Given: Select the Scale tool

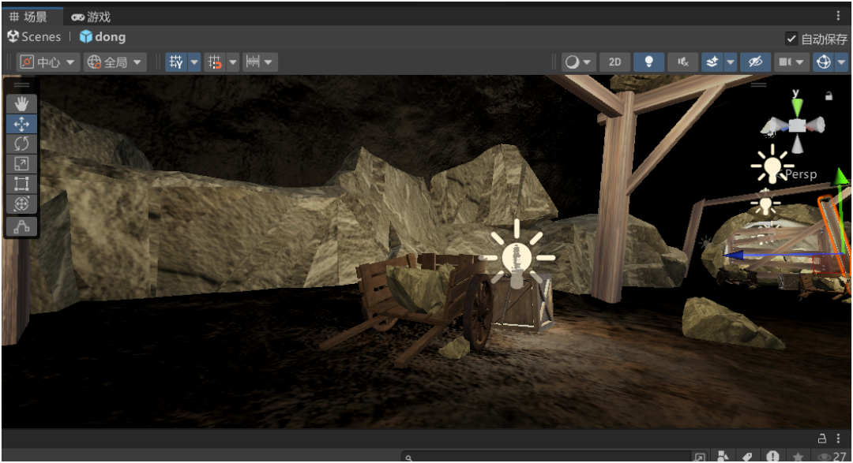Looking at the screenshot, I should (x=21, y=163).
